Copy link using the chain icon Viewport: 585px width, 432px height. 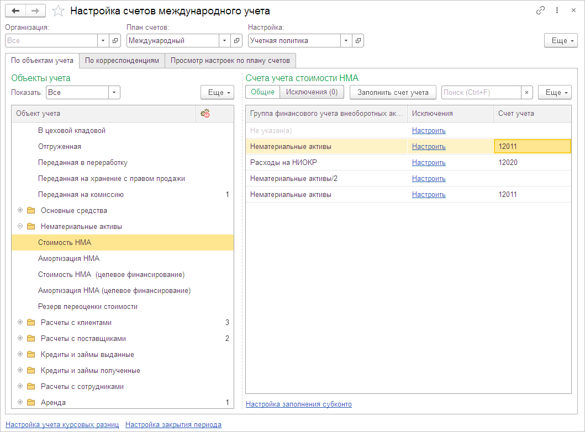tap(540, 10)
